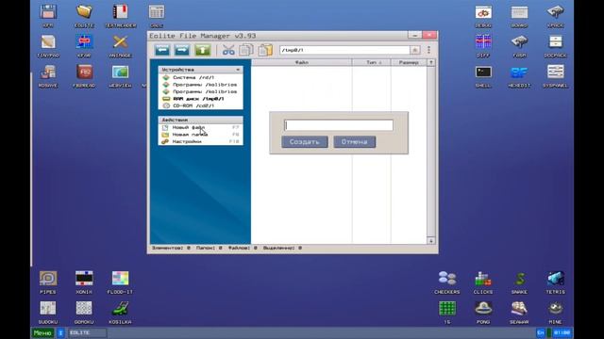
Task: Choose Новая папка action
Action: (200, 134)
